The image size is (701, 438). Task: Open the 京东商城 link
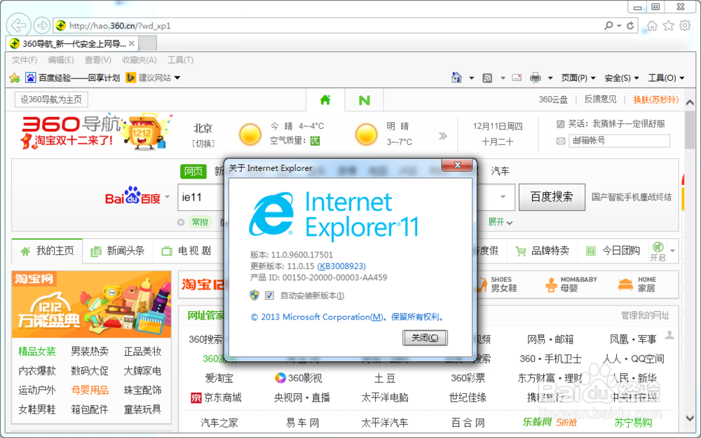pos(216,397)
